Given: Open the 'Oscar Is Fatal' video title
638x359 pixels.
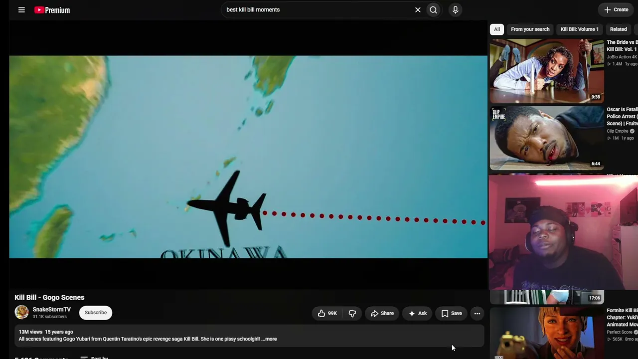Looking at the screenshot, I should [622, 117].
